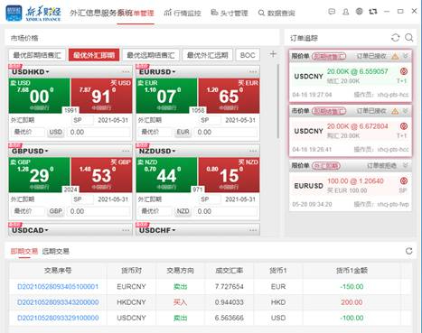The width and height of the screenshot is (422, 333).
Task: Click red circle icon on 6.559057 order
Action: (404, 71)
